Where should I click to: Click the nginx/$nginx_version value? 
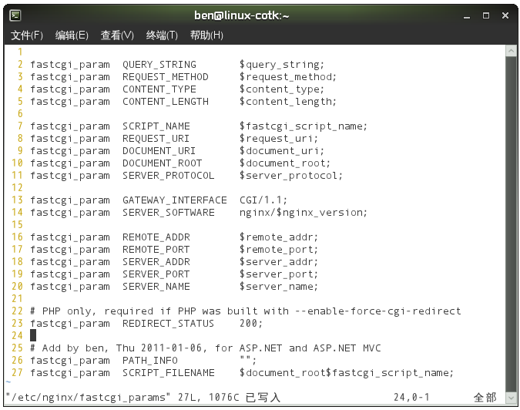click(x=304, y=213)
